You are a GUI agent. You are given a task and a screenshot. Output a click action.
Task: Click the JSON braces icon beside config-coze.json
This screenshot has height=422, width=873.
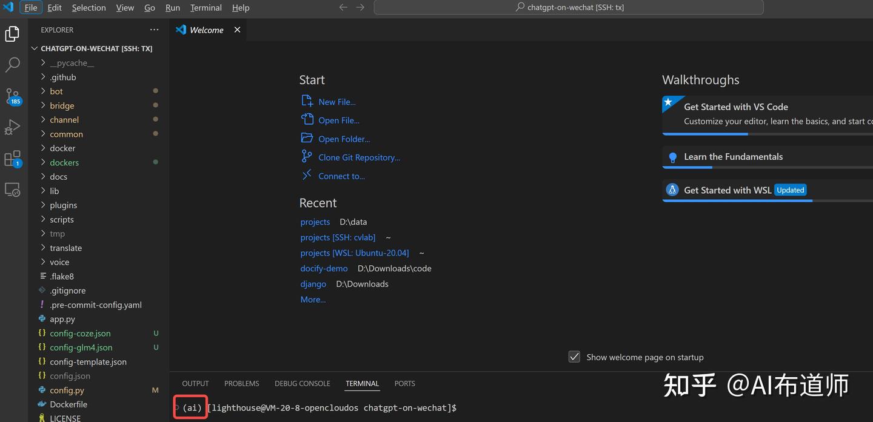pos(42,333)
